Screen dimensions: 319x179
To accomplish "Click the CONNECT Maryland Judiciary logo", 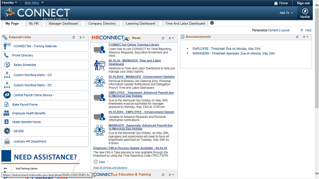I will 36,13.
